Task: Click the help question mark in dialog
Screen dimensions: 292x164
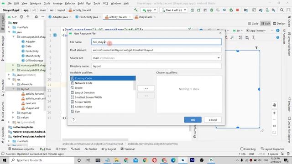Action: (x=73, y=120)
